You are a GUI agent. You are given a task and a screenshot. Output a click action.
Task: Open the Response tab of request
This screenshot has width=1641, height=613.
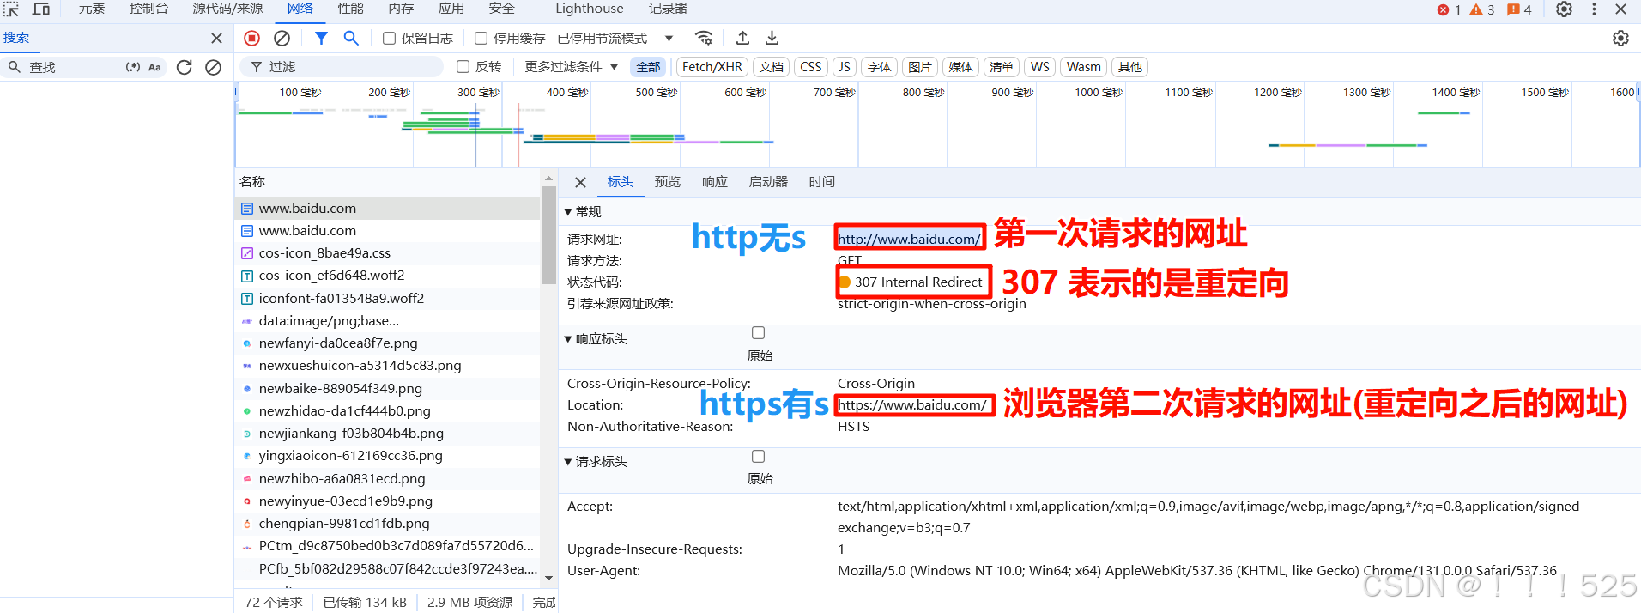(714, 182)
